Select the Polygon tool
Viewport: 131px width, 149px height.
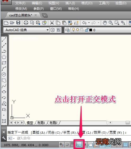[4, 57]
